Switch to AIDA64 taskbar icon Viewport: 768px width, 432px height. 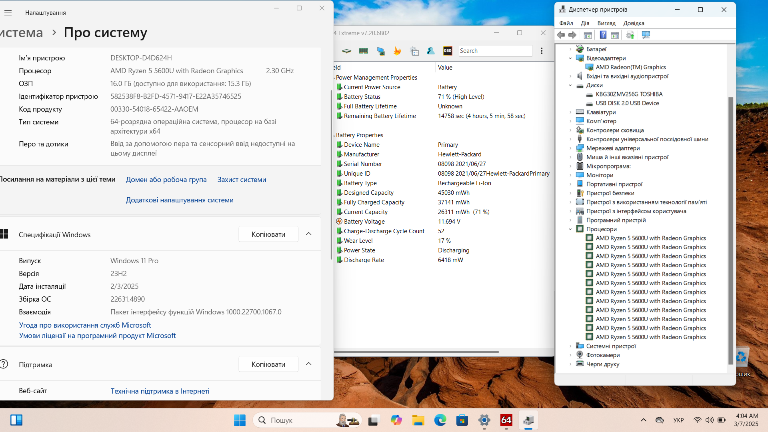pyautogui.click(x=506, y=420)
